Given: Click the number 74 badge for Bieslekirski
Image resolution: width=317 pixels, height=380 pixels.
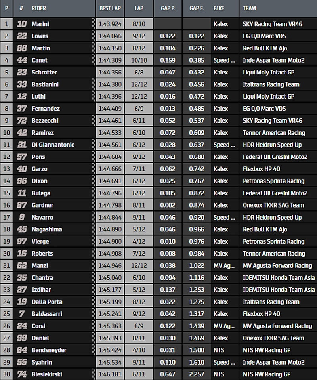Looking at the screenshot, I should tap(22, 374).
